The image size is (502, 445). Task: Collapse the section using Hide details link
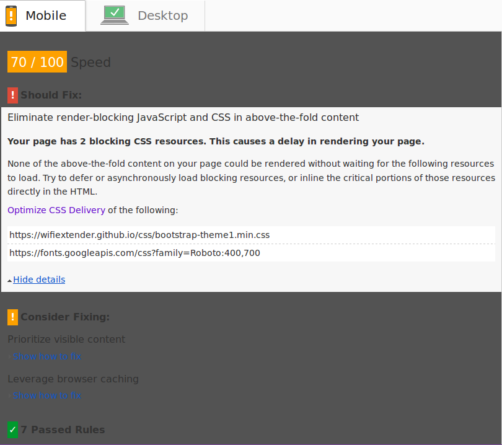point(39,280)
